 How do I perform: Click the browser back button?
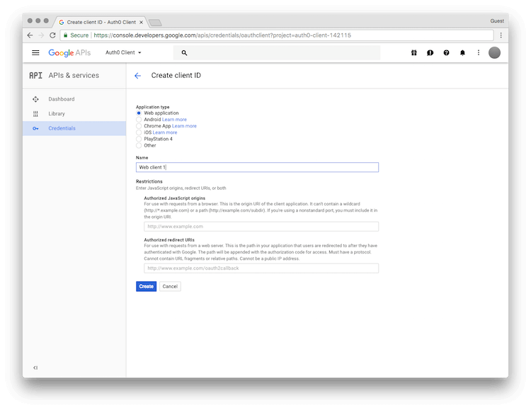tap(30, 35)
